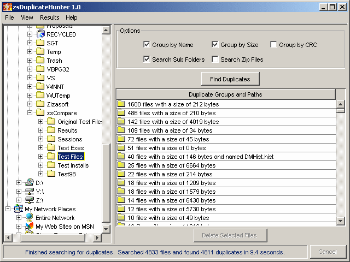Click the folder tree scroll up arrow
The width and height of the screenshot is (350, 262).
[106, 30]
